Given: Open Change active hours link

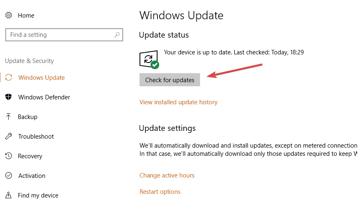Looking at the screenshot, I should click(167, 175).
